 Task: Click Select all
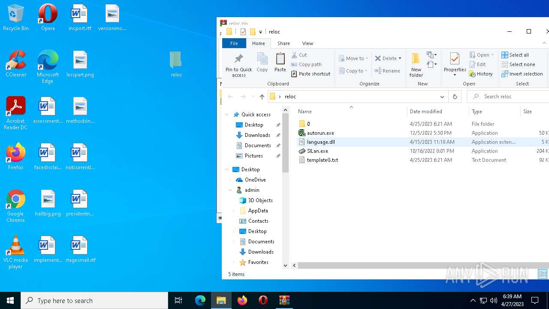pyautogui.click(x=515, y=55)
